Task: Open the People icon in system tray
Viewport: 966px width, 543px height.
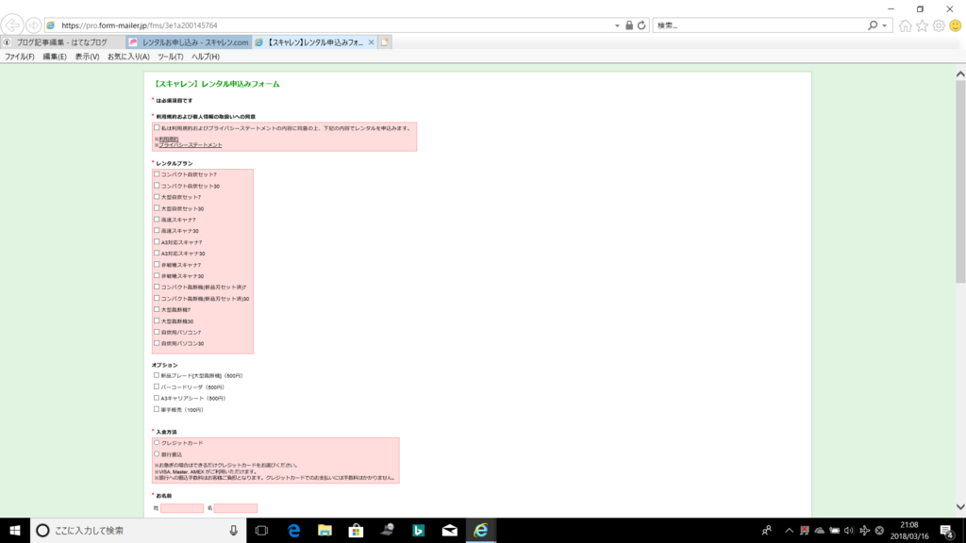Action: 766,530
